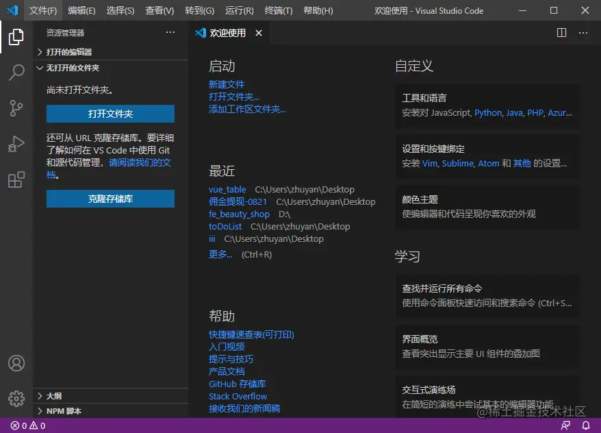Screen dimensions: 601x433
Task: Click the split editor icon
Action: [x=561, y=33]
